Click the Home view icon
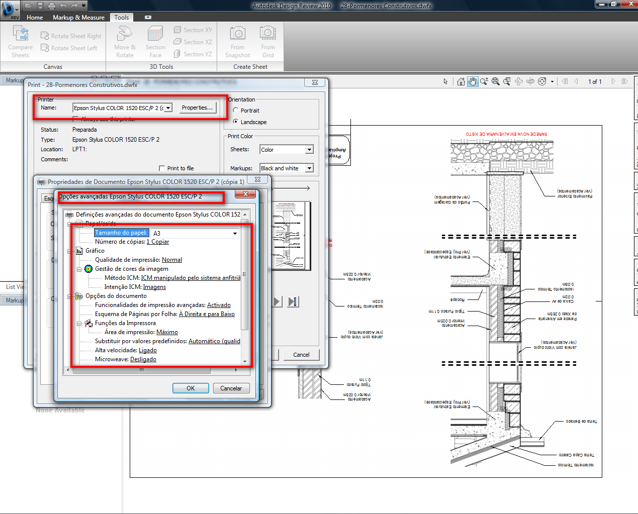Image resolution: width=638 pixels, height=514 pixels. [461, 81]
